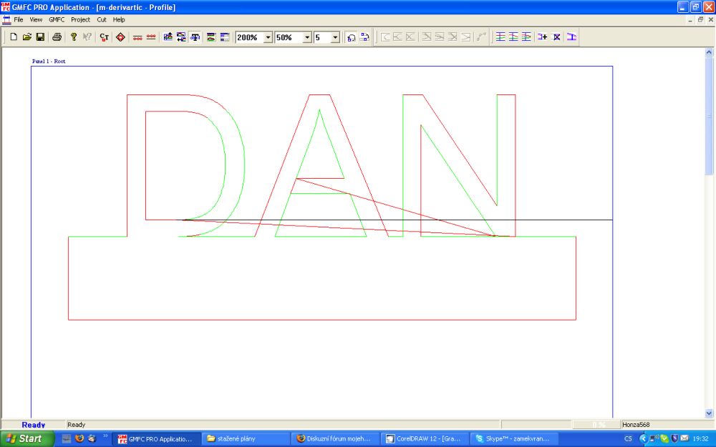The width and height of the screenshot is (716, 447).
Task: Expand the dropdown showing value 5
Action: pos(335,37)
